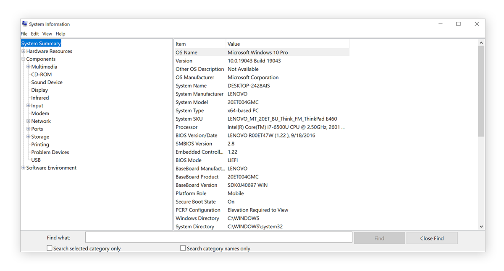Image resolution: width=504 pixels, height=271 pixels.
Task: Expand the Multimedia node
Action: [x=28, y=66]
